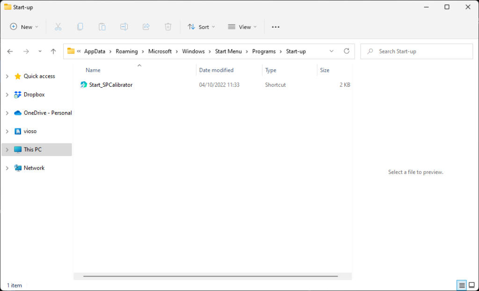Open the Sort dropdown menu
This screenshot has height=291, width=479.
201,27
